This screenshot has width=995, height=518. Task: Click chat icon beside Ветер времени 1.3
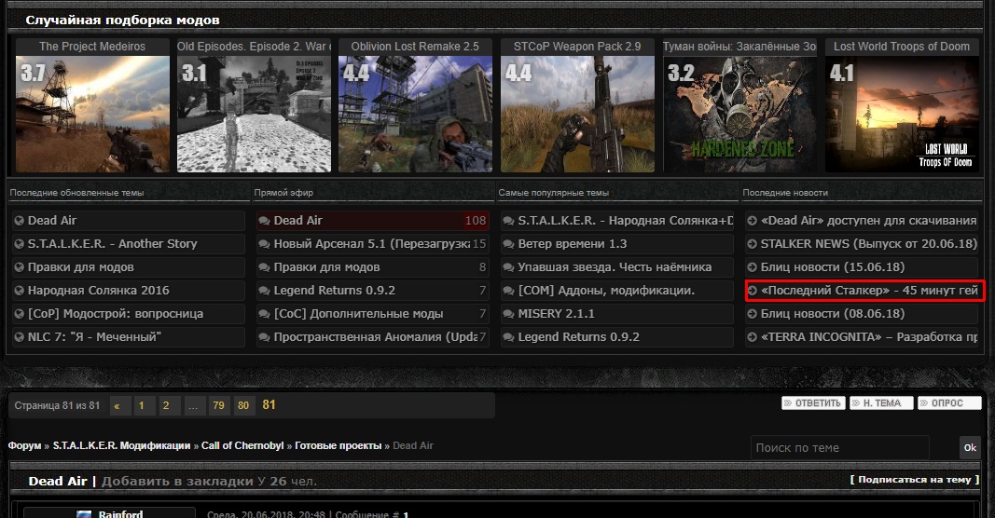(x=508, y=244)
